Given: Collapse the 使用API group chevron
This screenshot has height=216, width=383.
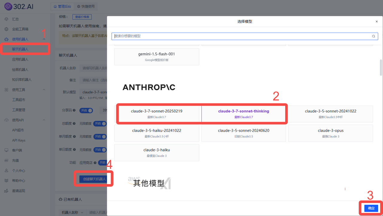Looking at the screenshot, I should [44, 120].
